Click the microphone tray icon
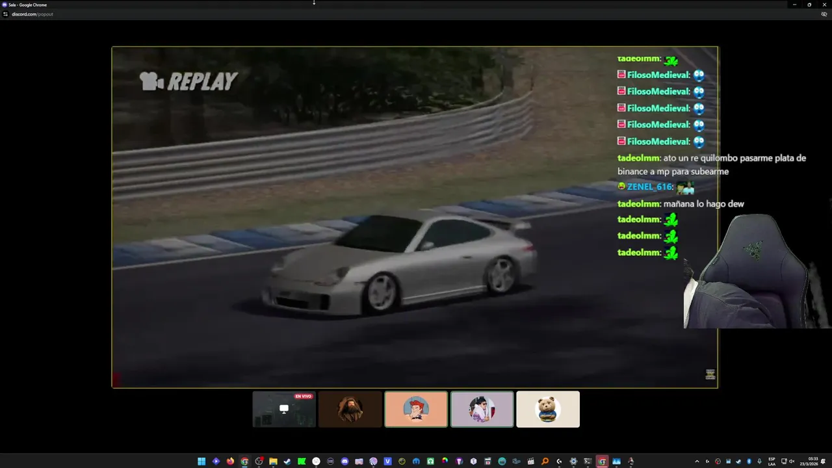This screenshot has height=468, width=832. coord(759,461)
